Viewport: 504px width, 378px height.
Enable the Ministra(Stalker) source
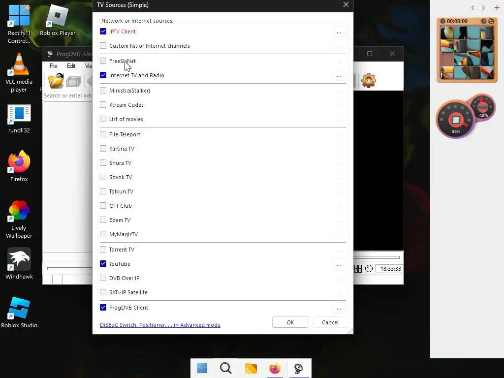pos(103,91)
